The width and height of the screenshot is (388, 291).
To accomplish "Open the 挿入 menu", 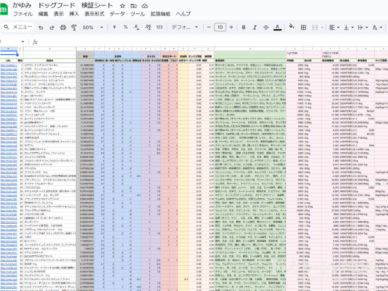I will click(x=74, y=14).
